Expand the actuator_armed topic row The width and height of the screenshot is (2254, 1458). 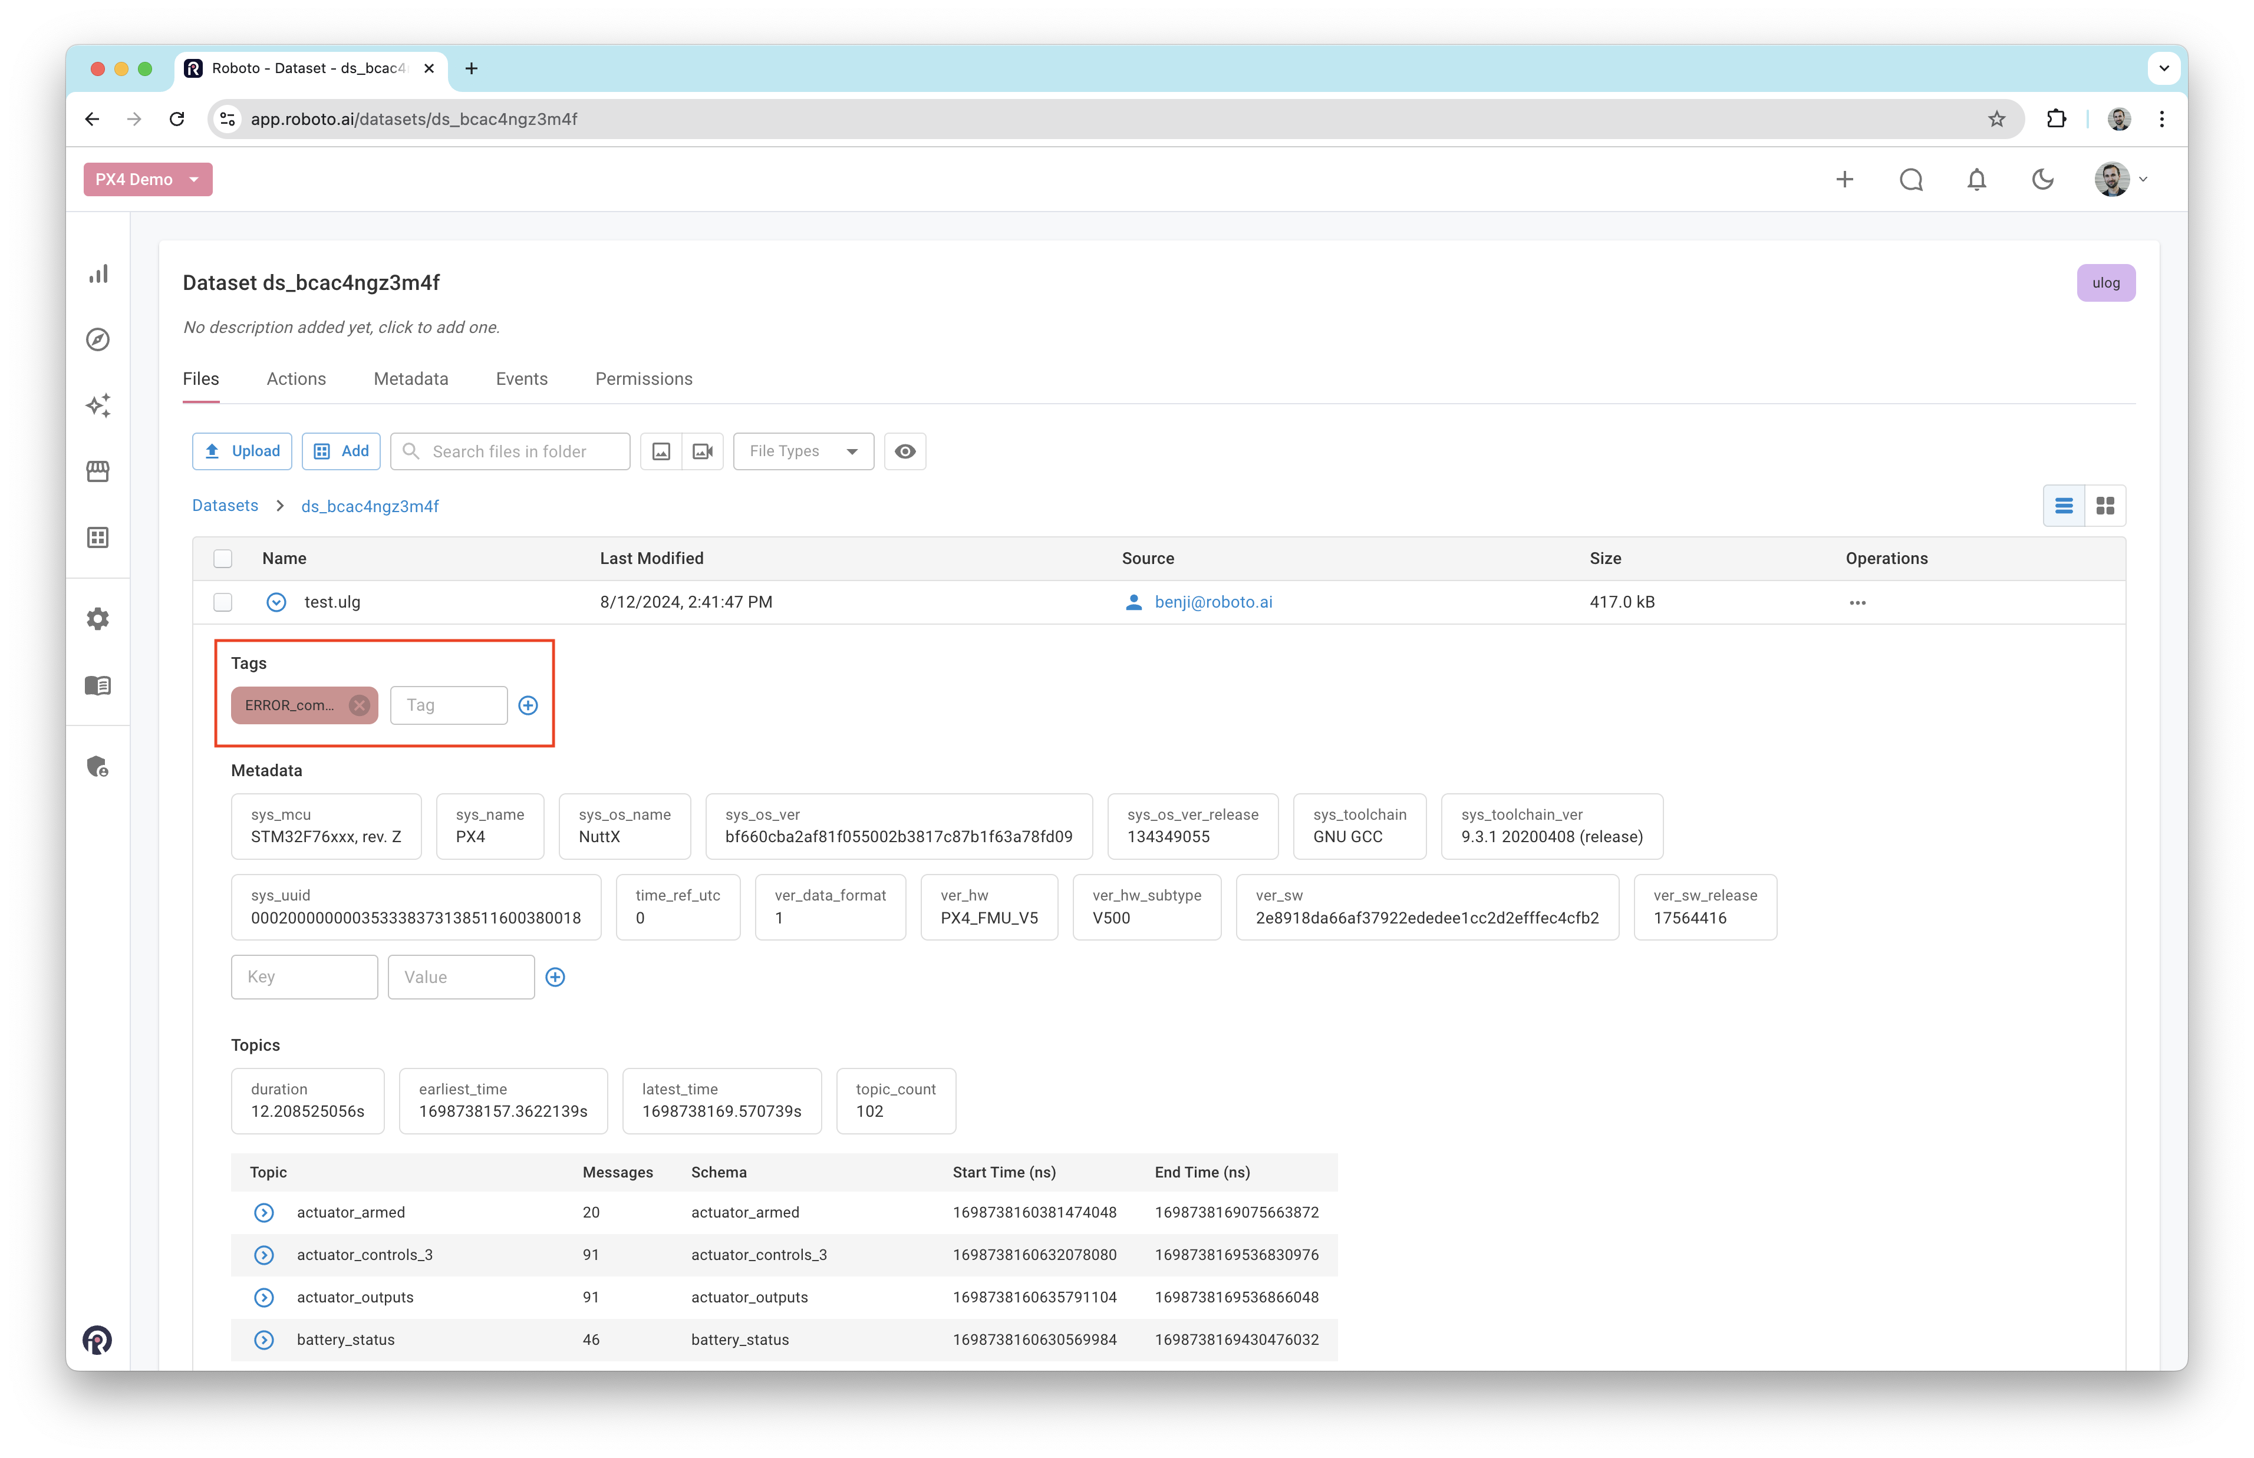point(264,1213)
